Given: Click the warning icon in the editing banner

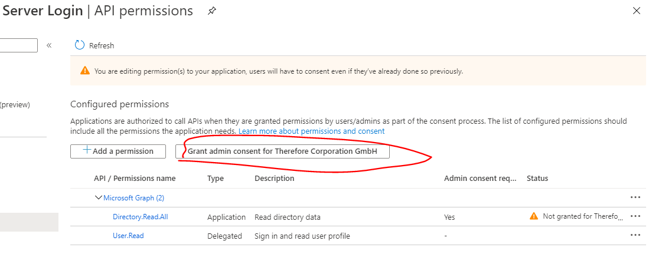Looking at the screenshot, I should click(85, 71).
